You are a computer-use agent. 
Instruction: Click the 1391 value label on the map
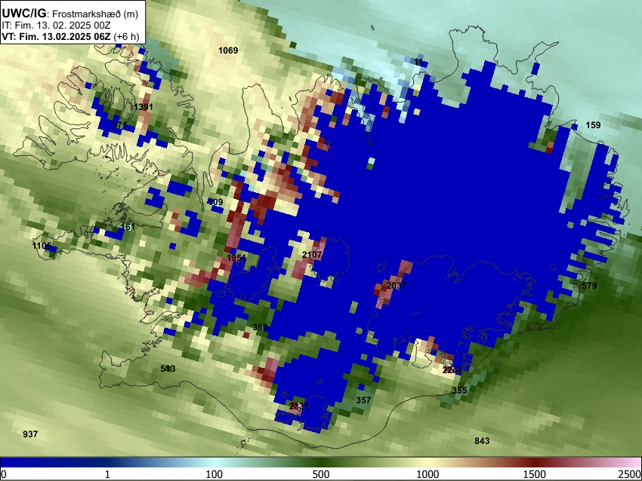pos(144,107)
